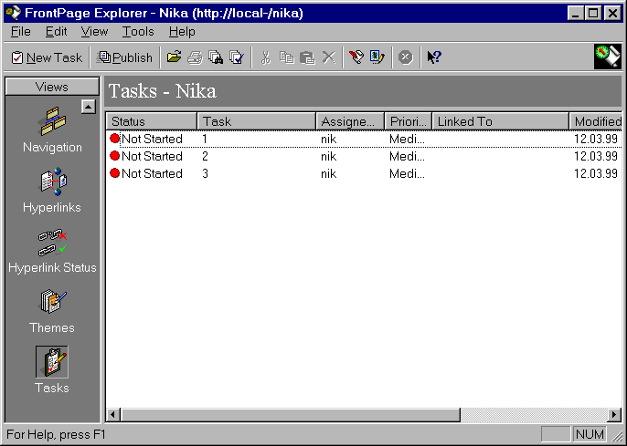
Task: Open FrontPage Web with the folder icon
Action: 174,57
